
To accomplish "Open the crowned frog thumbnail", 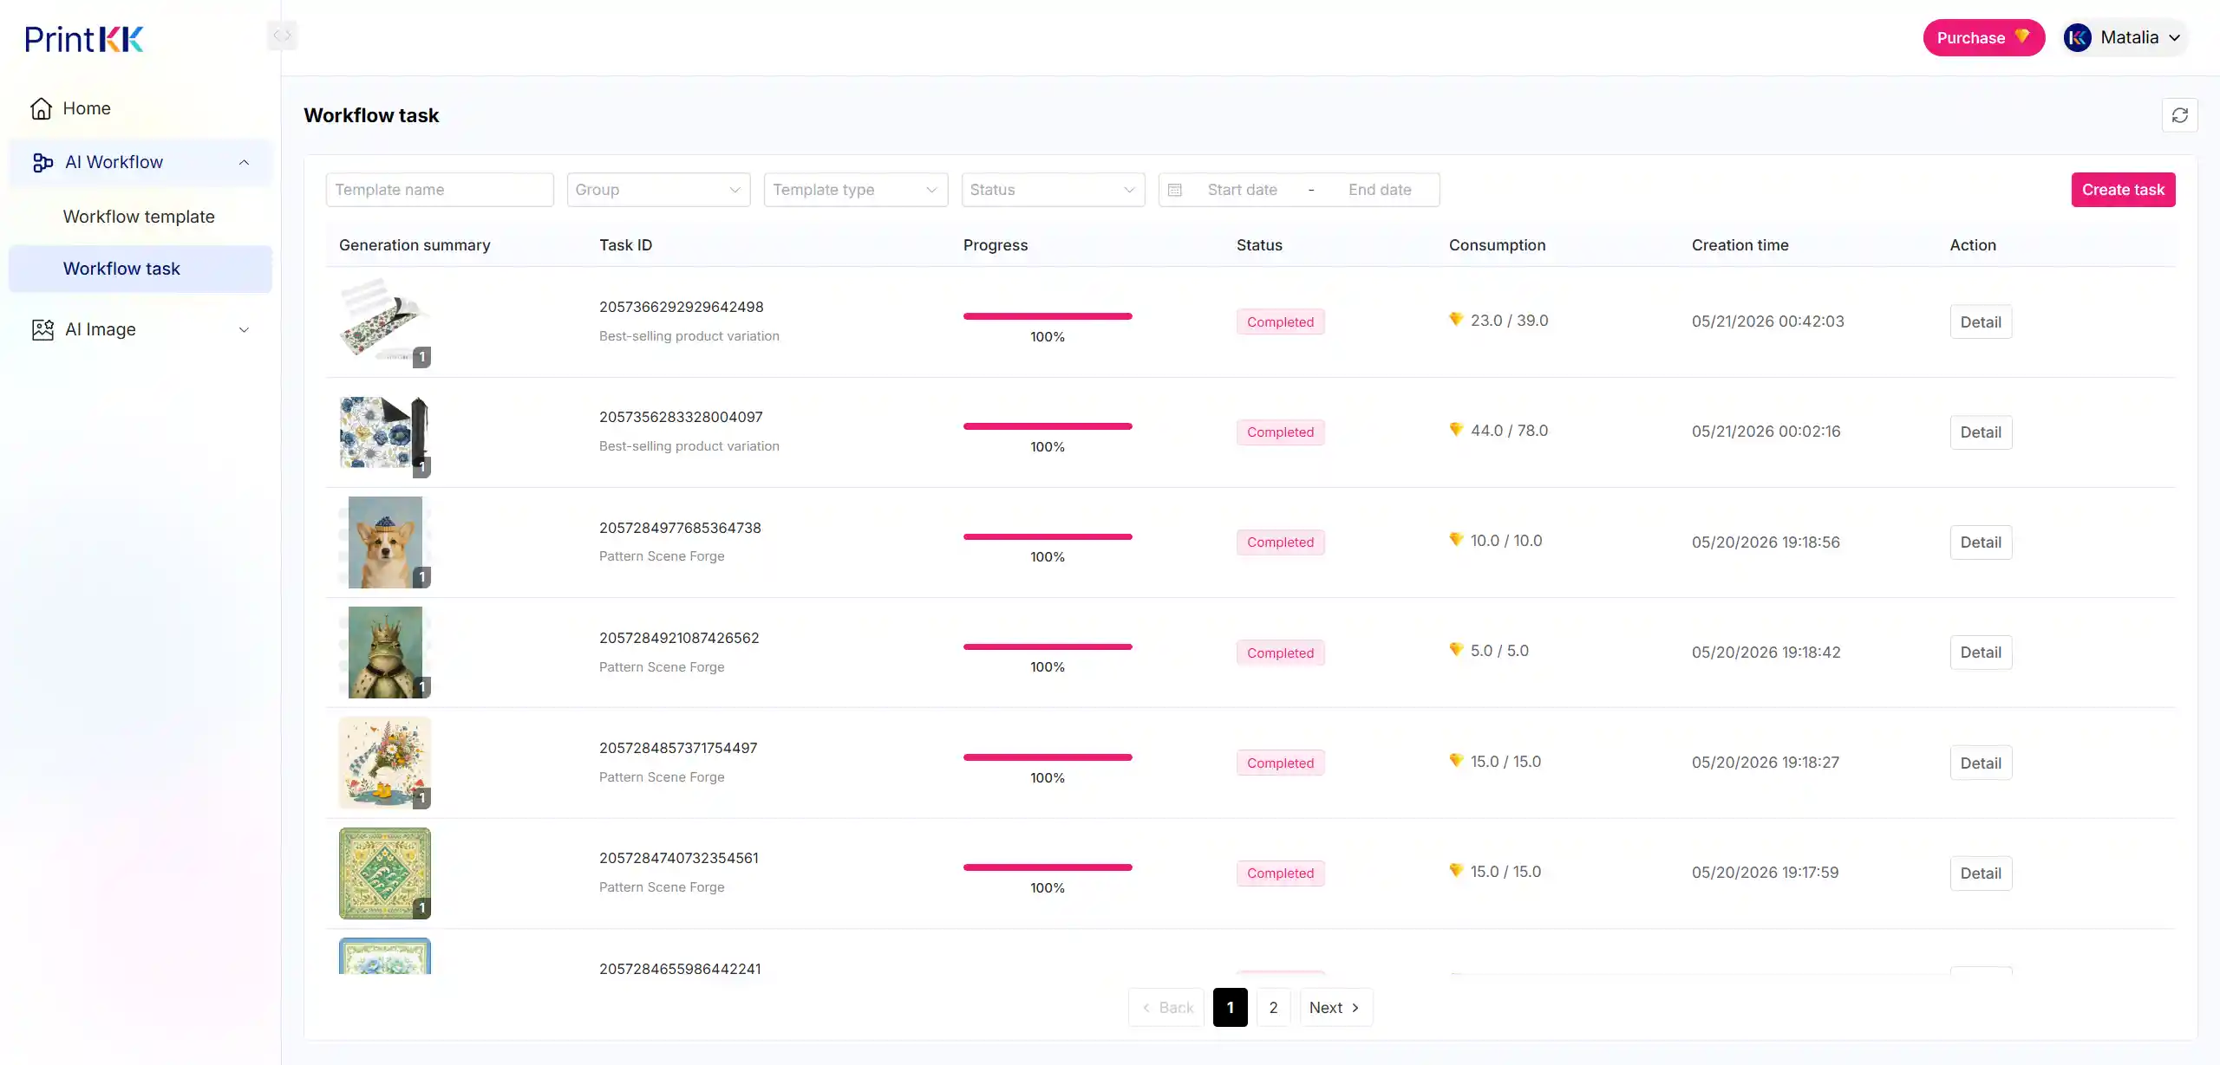I will coord(385,652).
